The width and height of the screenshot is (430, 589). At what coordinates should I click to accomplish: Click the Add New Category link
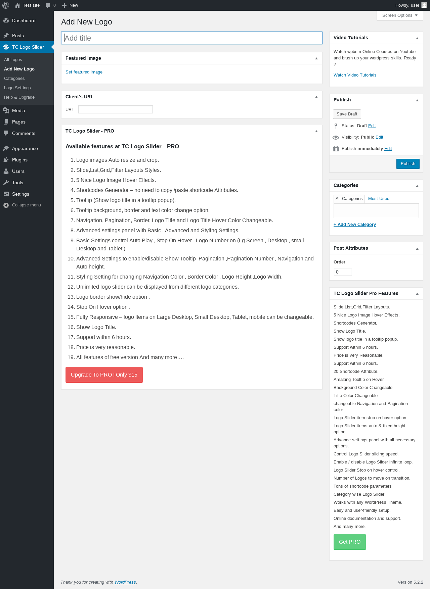[355, 225]
